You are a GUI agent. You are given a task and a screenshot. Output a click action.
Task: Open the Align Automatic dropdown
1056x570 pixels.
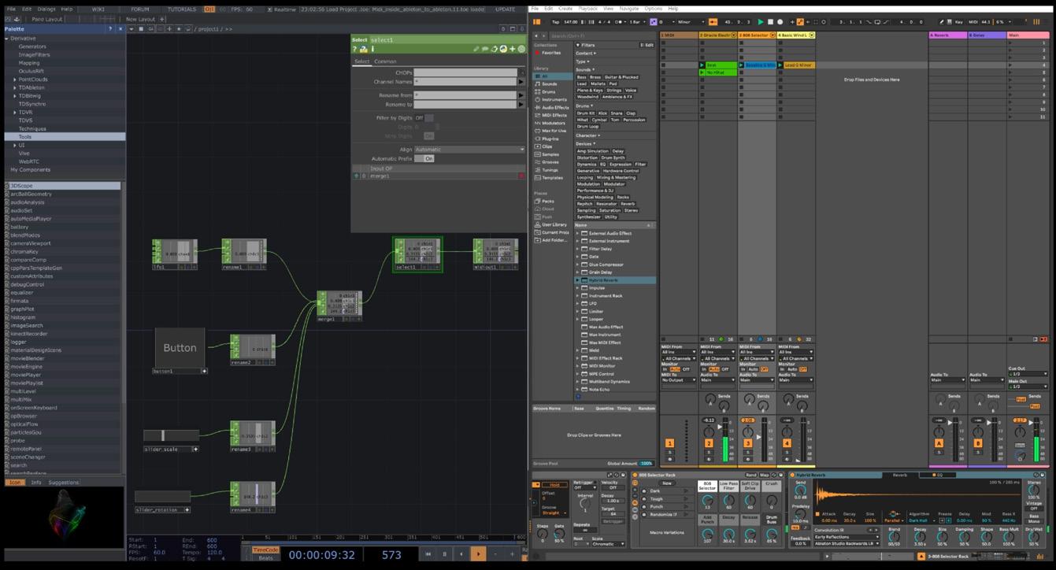point(469,149)
